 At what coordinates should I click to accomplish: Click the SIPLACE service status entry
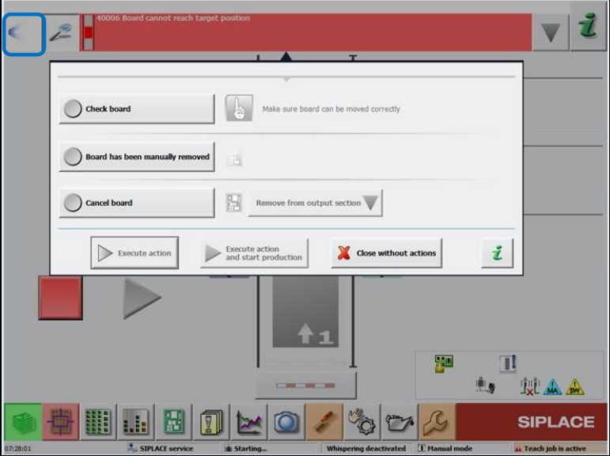161,448
